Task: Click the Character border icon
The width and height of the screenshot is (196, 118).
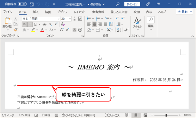Action: click(x=80, y=19)
